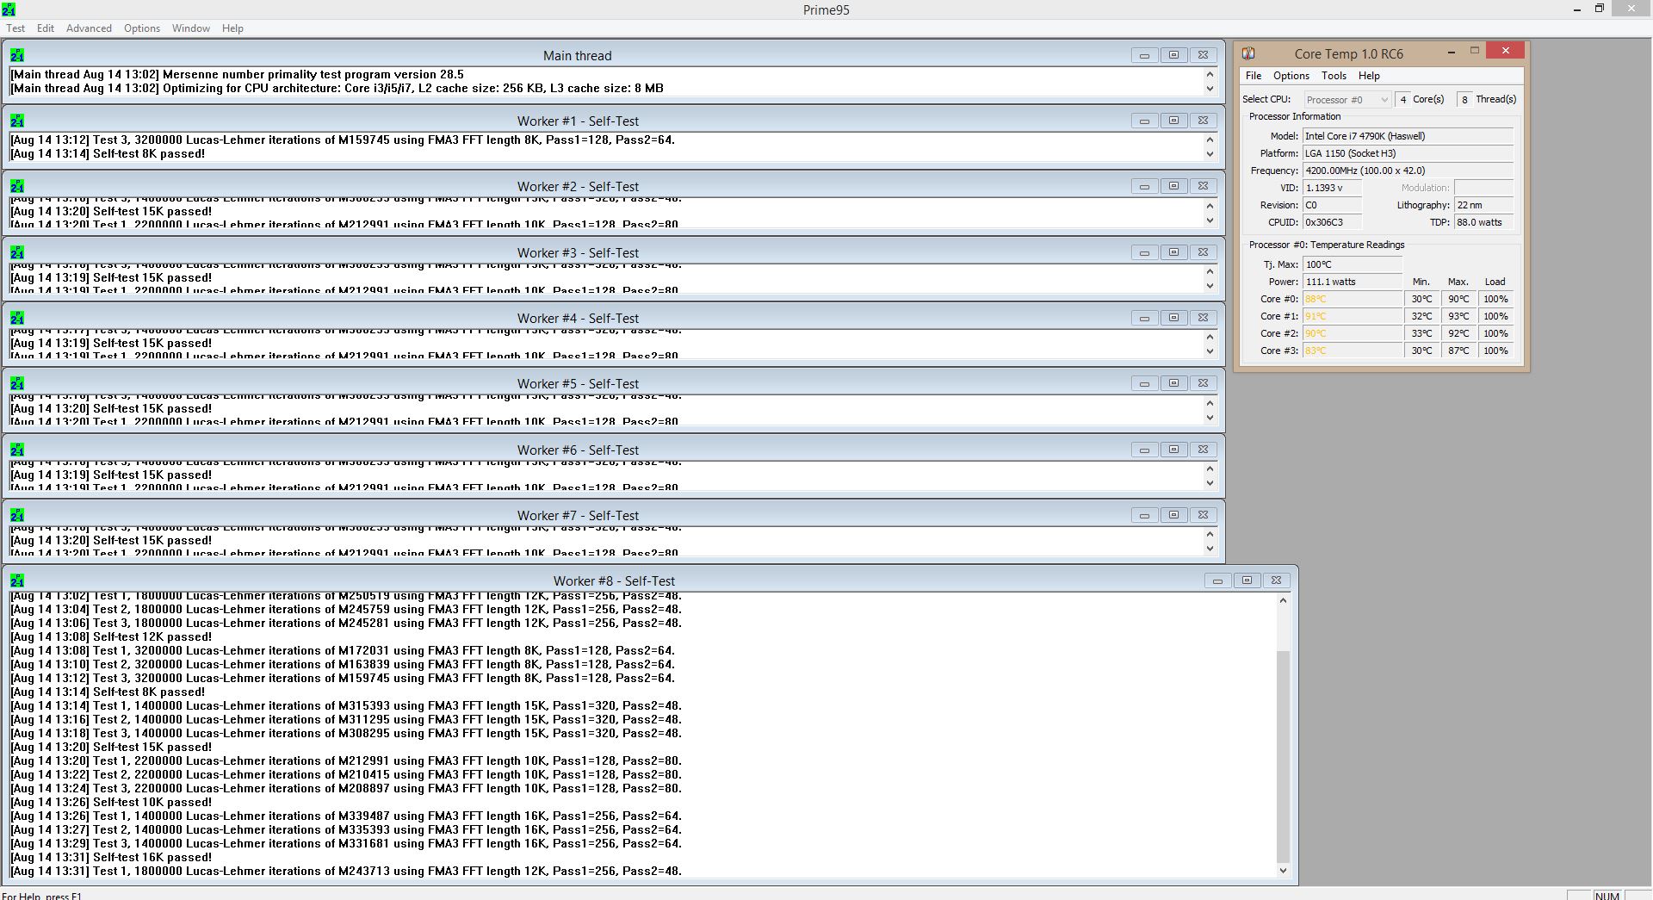This screenshot has height=900, width=1653.
Task: Open the Advanced menu in Prime95
Action: click(x=89, y=28)
